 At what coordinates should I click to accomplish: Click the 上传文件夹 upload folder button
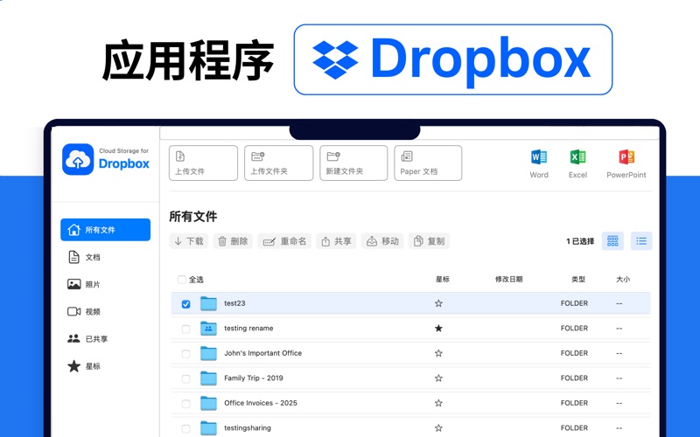tap(278, 163)
